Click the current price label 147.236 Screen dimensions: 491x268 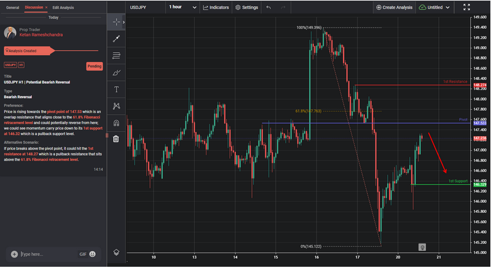pos(480,138)
